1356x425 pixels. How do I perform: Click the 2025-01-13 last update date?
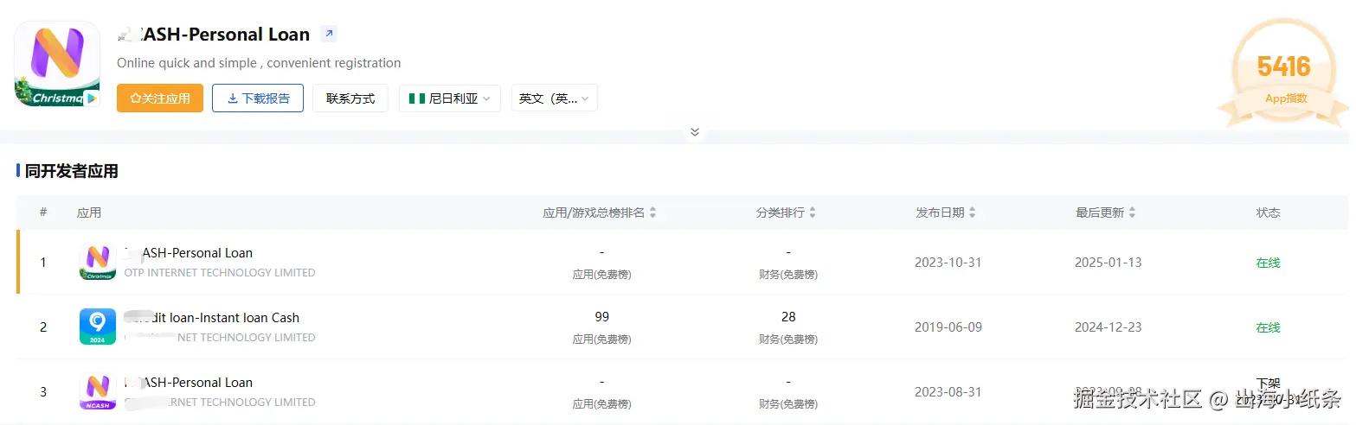[1108, 263]
